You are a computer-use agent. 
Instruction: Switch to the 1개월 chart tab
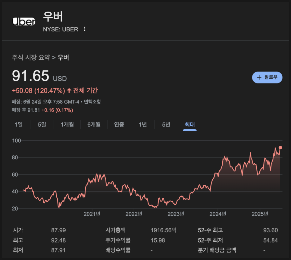(67, 124)
